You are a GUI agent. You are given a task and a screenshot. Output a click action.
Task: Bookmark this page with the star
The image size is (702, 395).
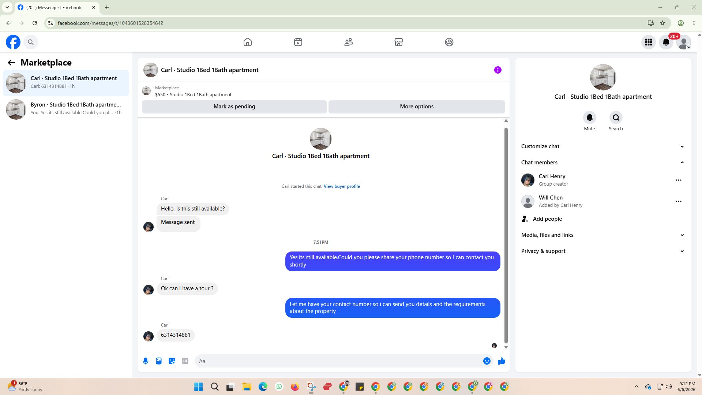(x=662, y=23)
